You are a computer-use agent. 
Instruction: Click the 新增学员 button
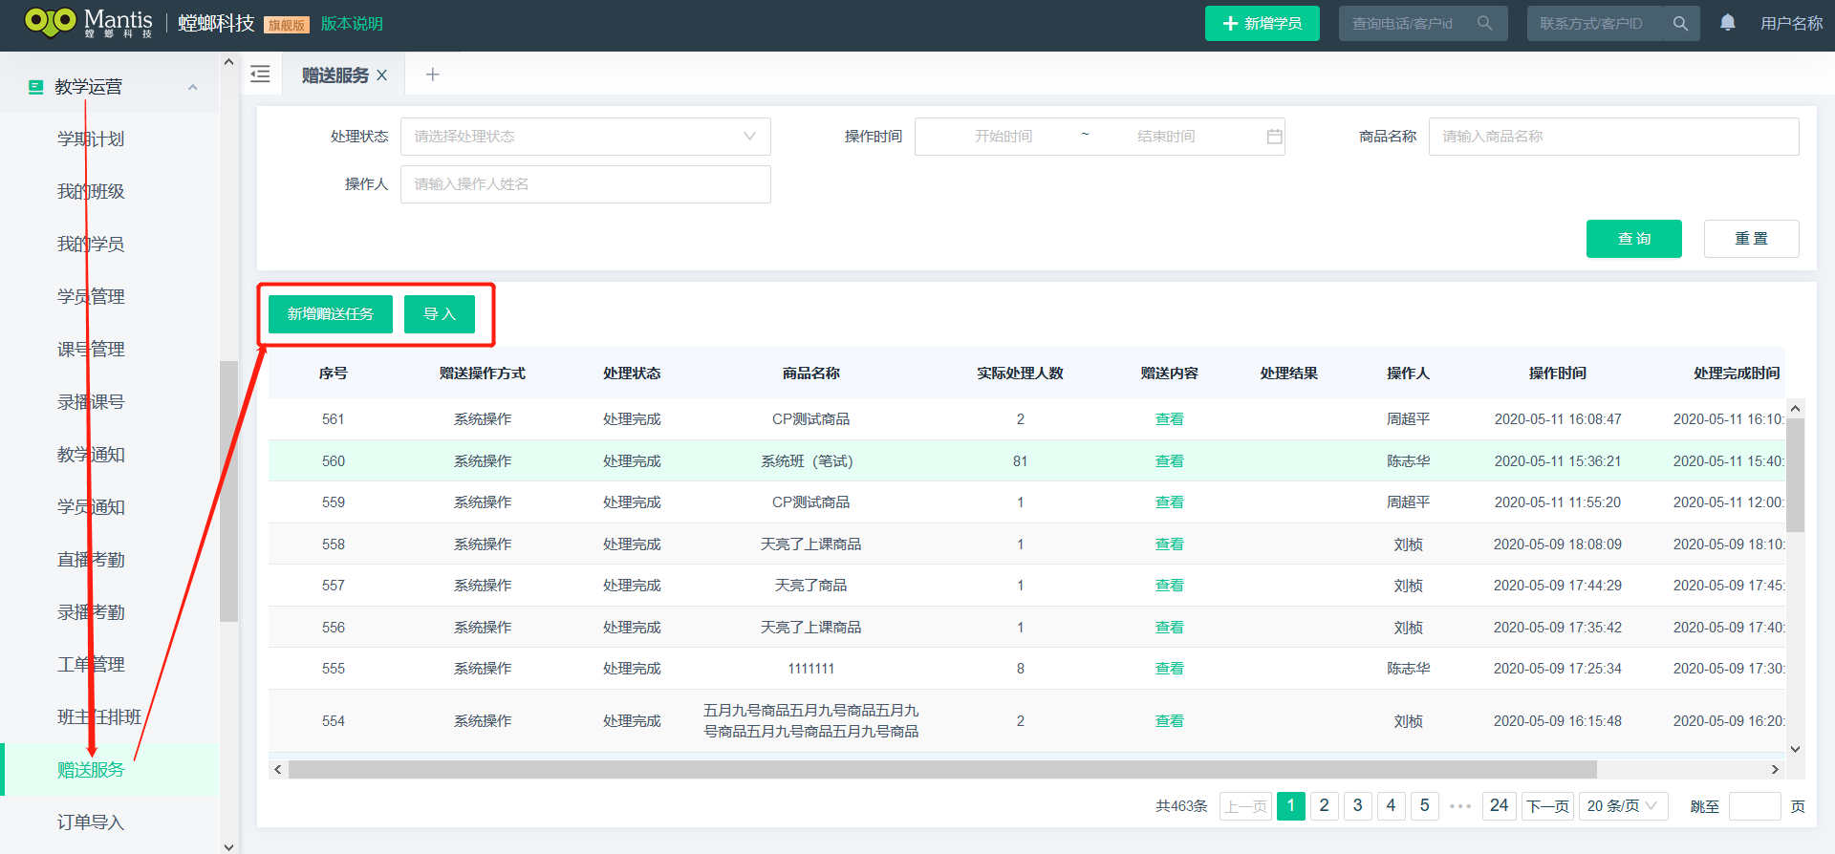coord(1262,23)
